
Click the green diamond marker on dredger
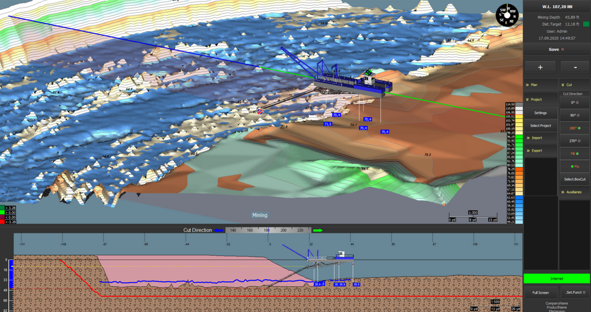368,72
